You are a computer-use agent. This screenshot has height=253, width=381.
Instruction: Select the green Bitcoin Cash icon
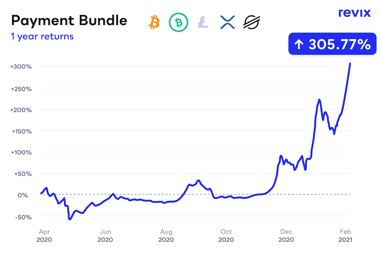[x=179, y=22]
